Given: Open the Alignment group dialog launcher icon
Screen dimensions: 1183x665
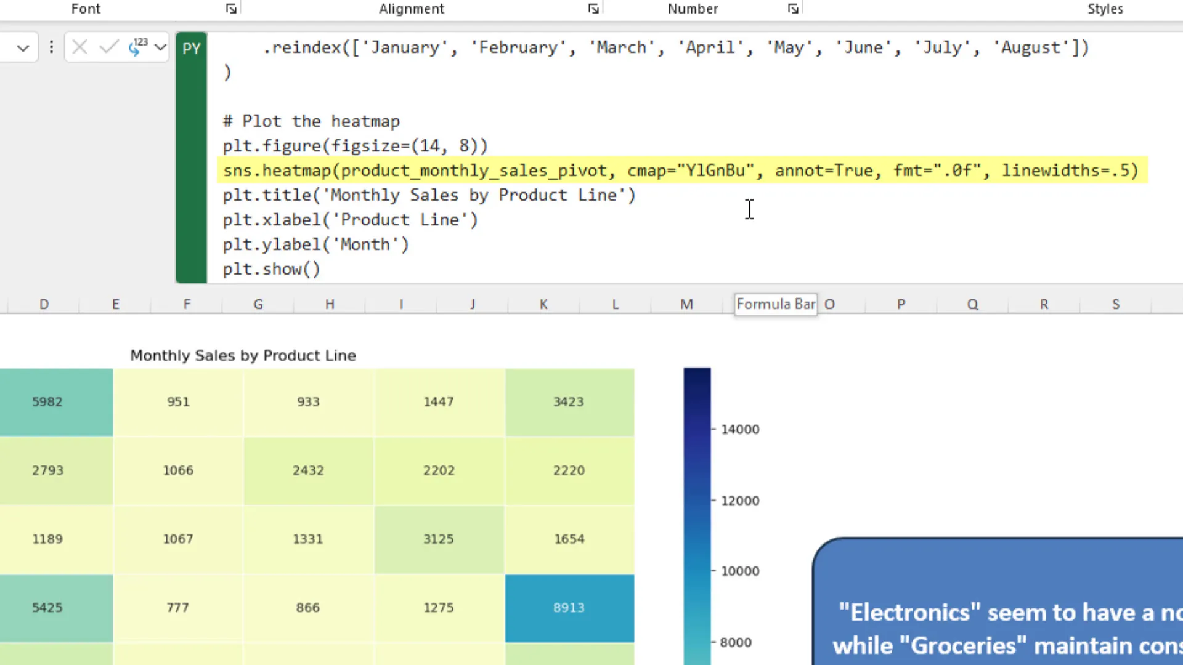Looking at the screenshot, I should point(593,9).
